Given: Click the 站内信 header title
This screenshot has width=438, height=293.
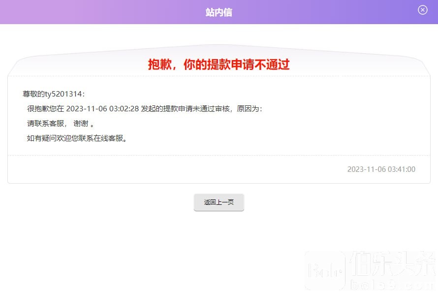Looking at the screenshot, I should (219, 12).
